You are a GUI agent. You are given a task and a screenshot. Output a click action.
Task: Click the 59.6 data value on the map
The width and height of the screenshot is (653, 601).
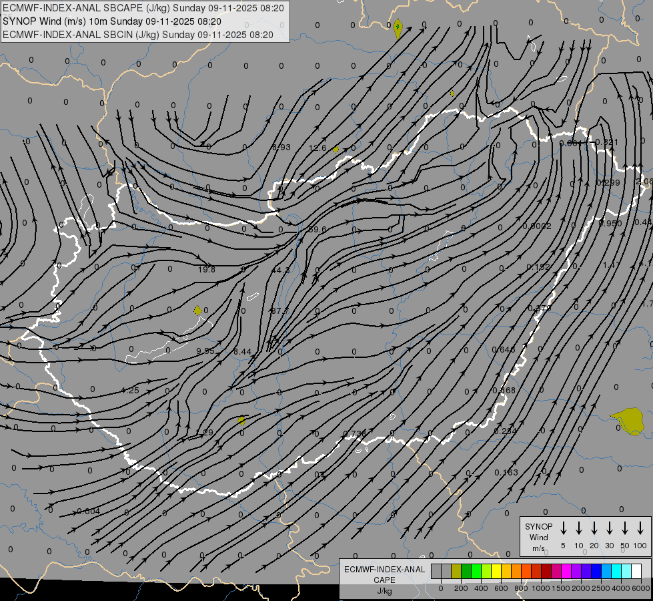tap(317, 229)
